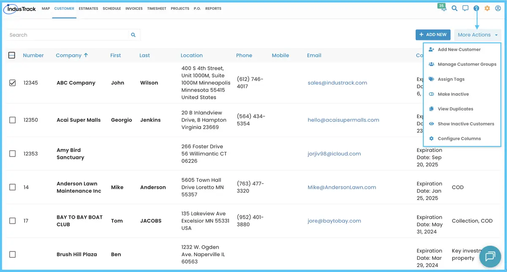The height and width of the screenshot is (272, 507).
Task: Open the Brush Hill Plaza company name
Action: coord(77,254)
